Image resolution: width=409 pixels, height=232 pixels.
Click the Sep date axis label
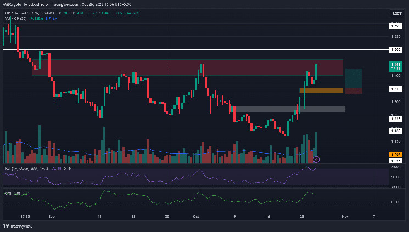click(52, 216)
